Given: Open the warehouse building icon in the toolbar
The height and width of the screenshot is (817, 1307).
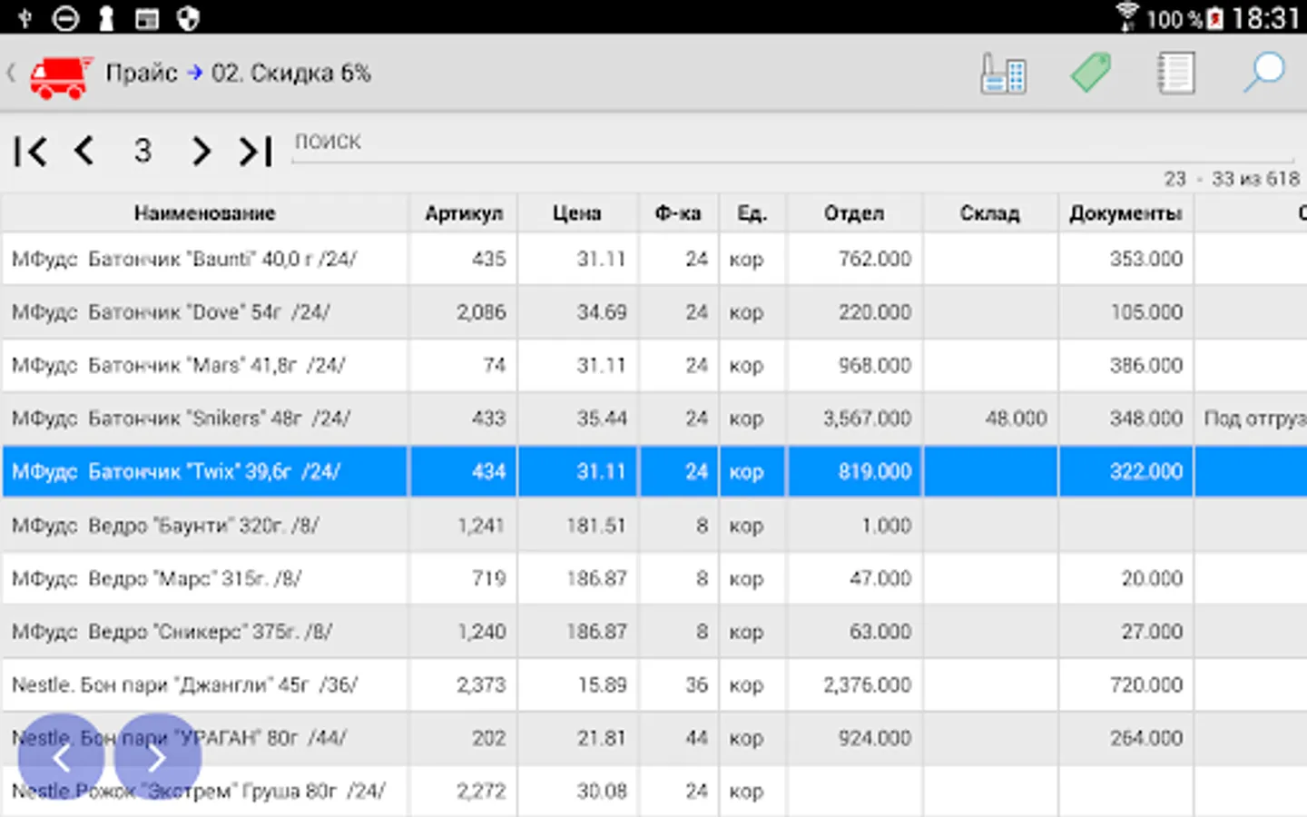Looking at the screenshot, I should point(1003,74).
